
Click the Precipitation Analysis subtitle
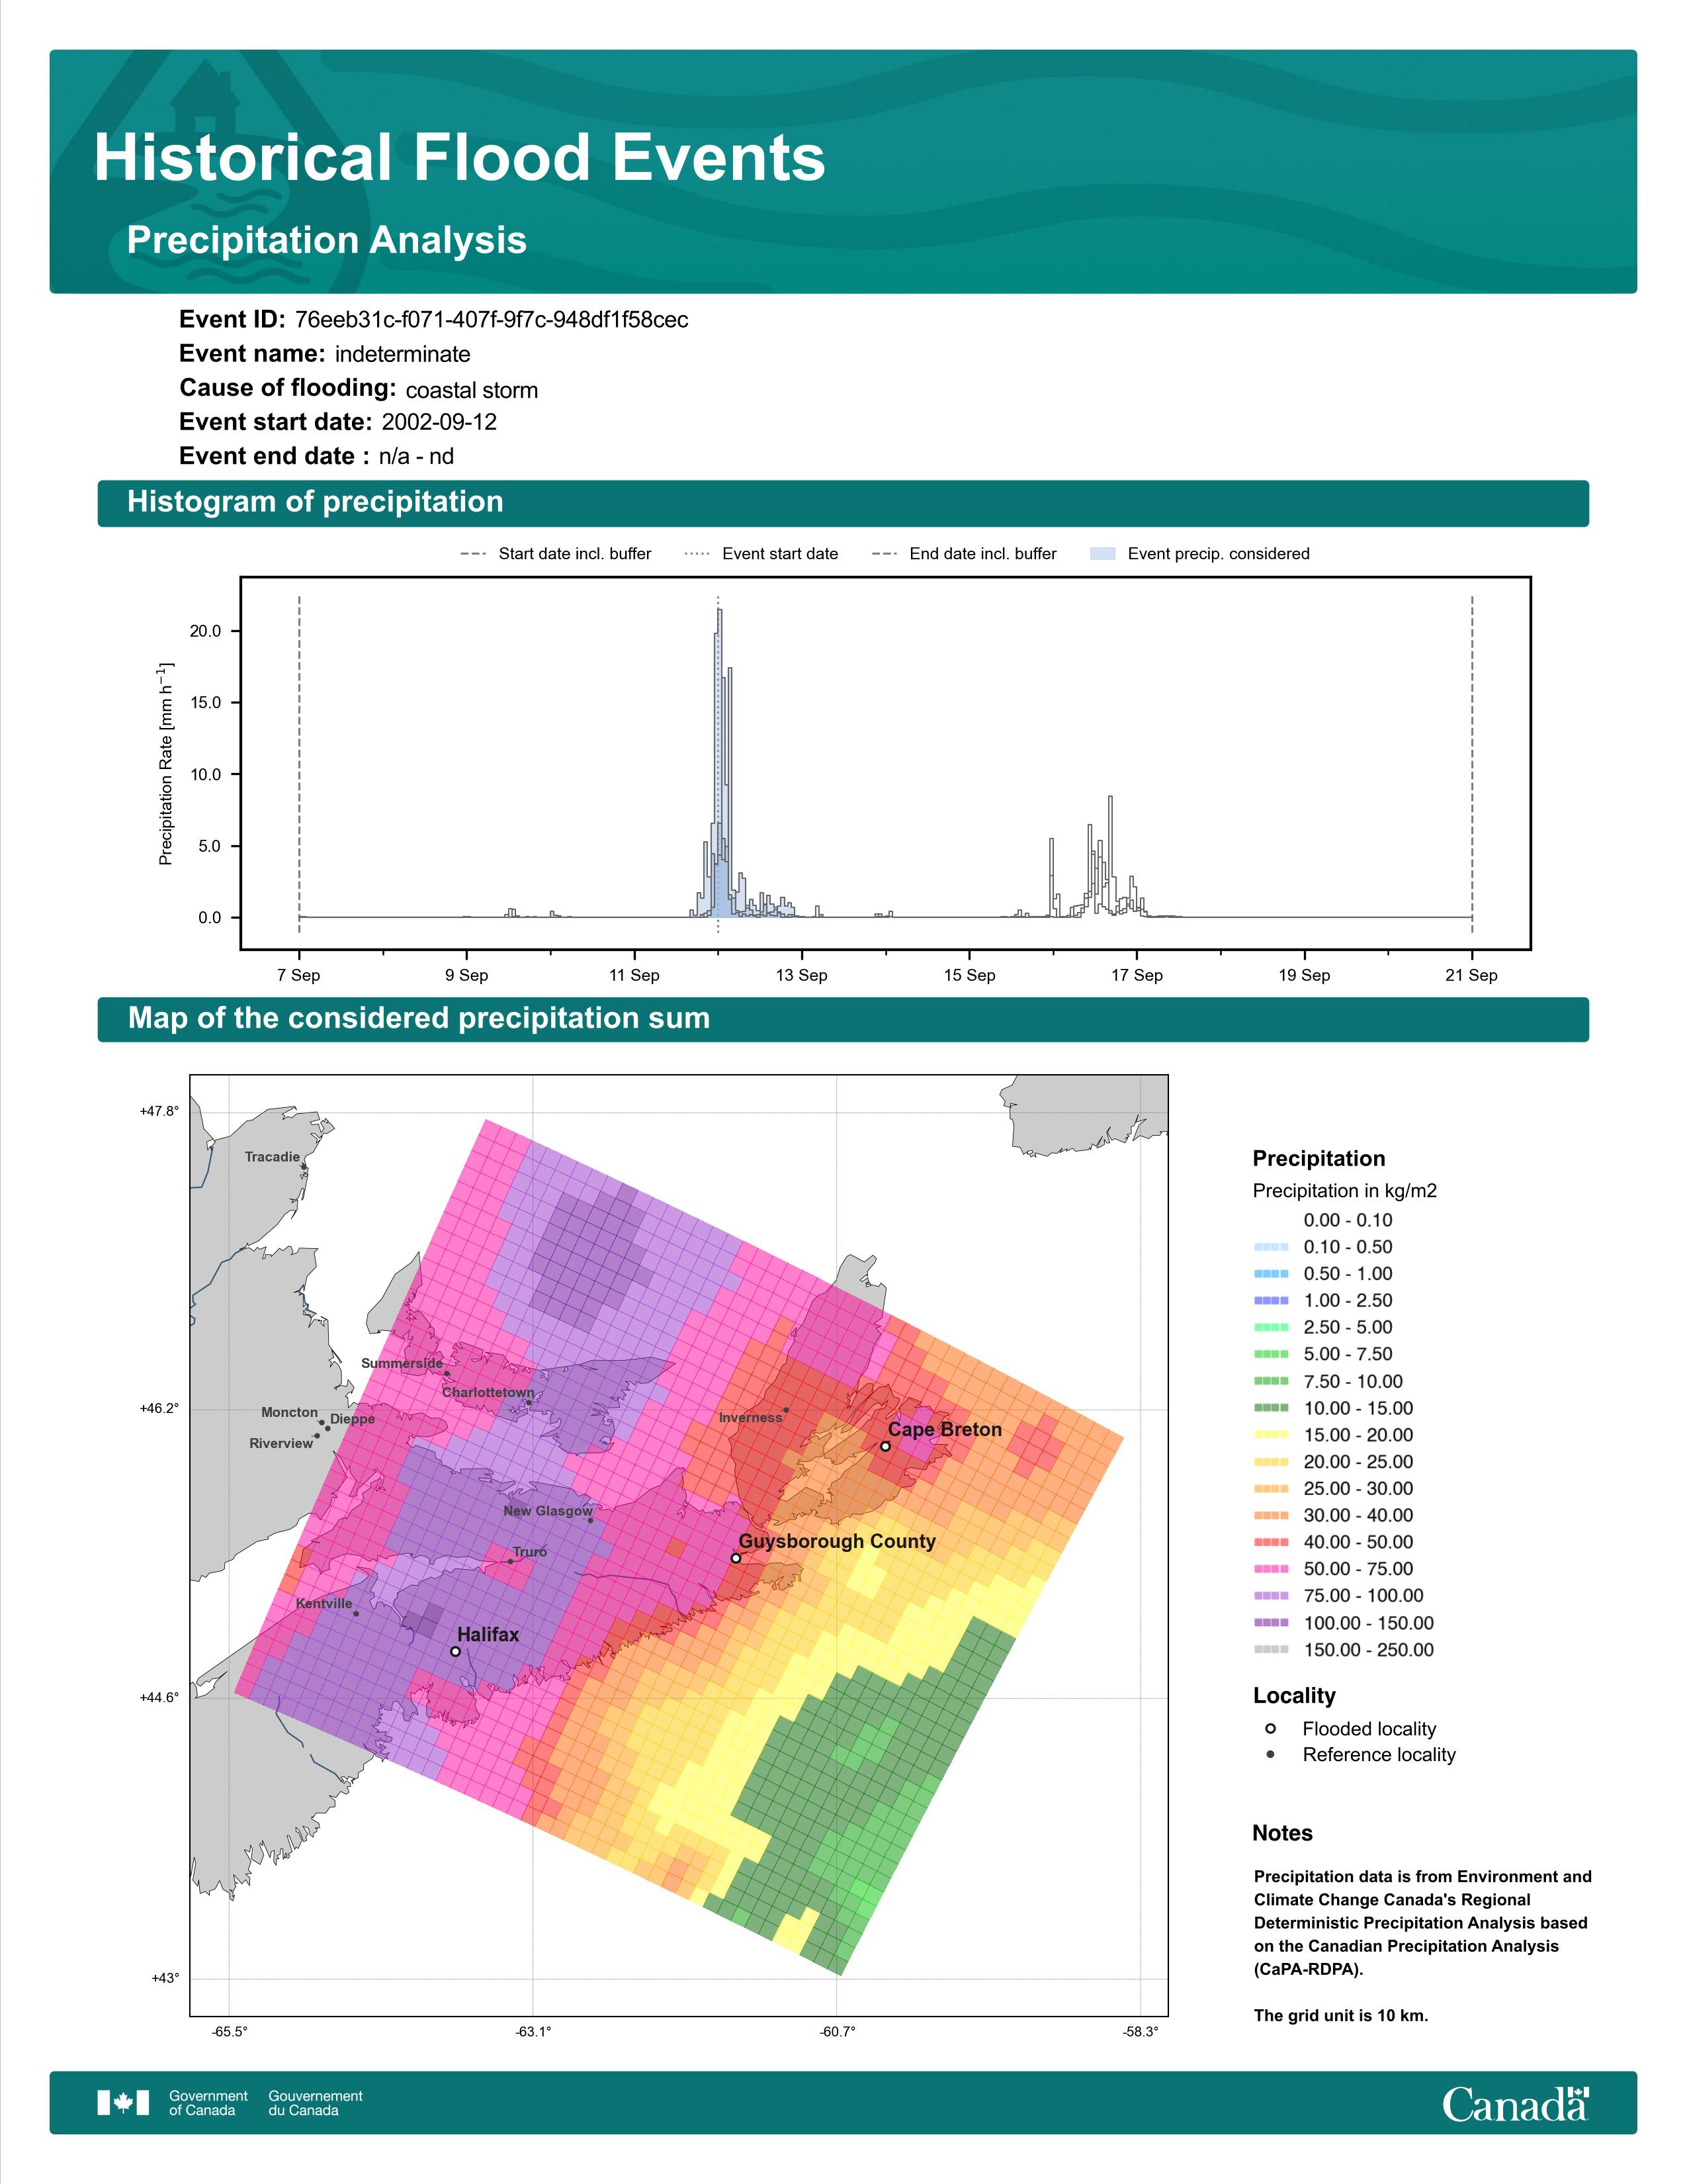coord(327,241)
